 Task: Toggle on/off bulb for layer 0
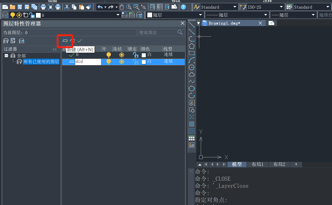pos(109,55)
